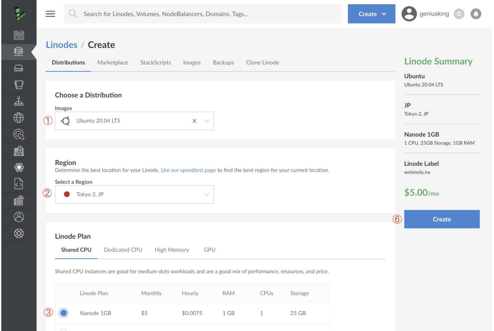494x331 pixels.
Task: Clear the Ubuntu 20.04 LTS image selection
Action: [x=194, y=121]
